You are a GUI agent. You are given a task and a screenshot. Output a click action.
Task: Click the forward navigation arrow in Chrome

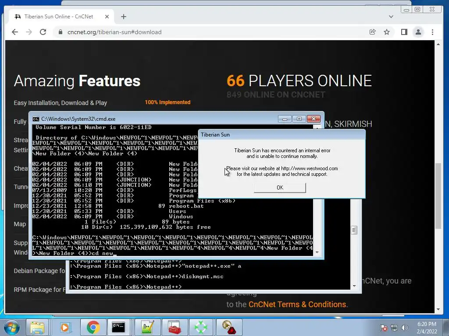(x=29, y=32)
